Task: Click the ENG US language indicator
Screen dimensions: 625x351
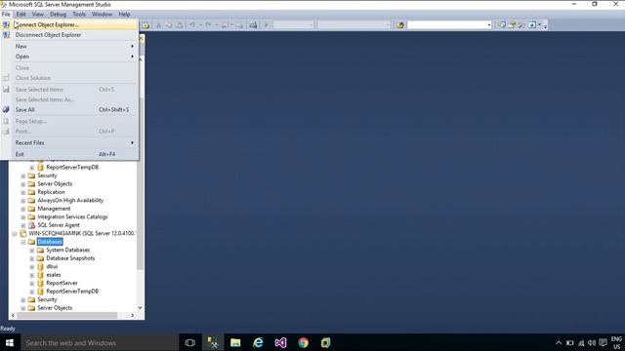Action: click(616, 342)
